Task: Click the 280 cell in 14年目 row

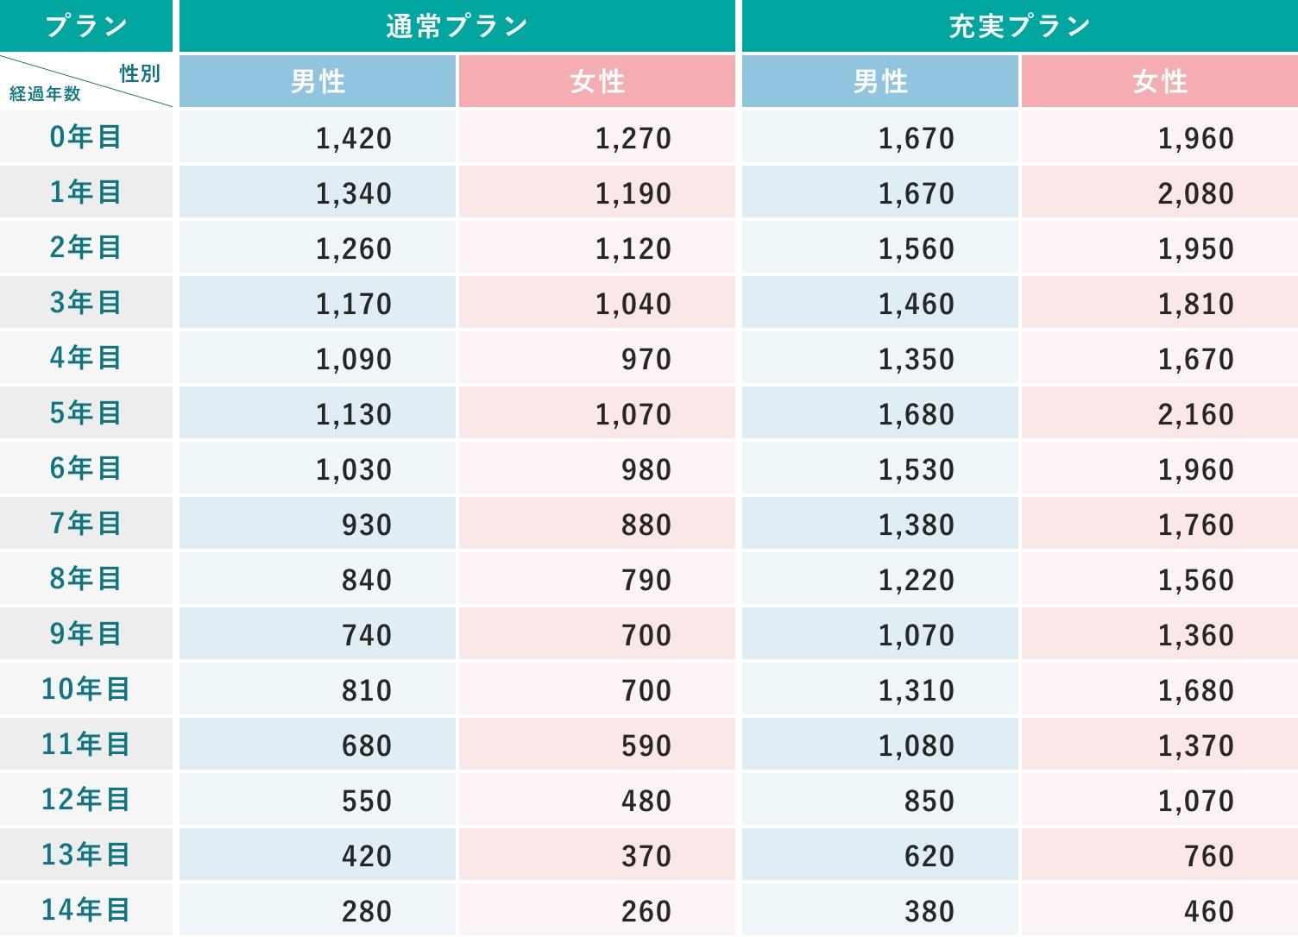Action: [367, 911]
